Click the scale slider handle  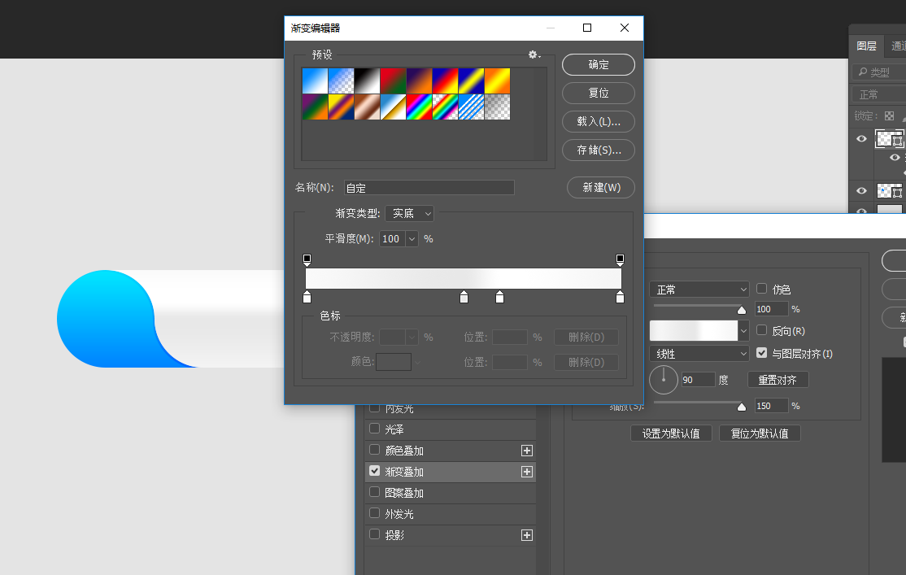pyautogui.click(x=742, y=407)
